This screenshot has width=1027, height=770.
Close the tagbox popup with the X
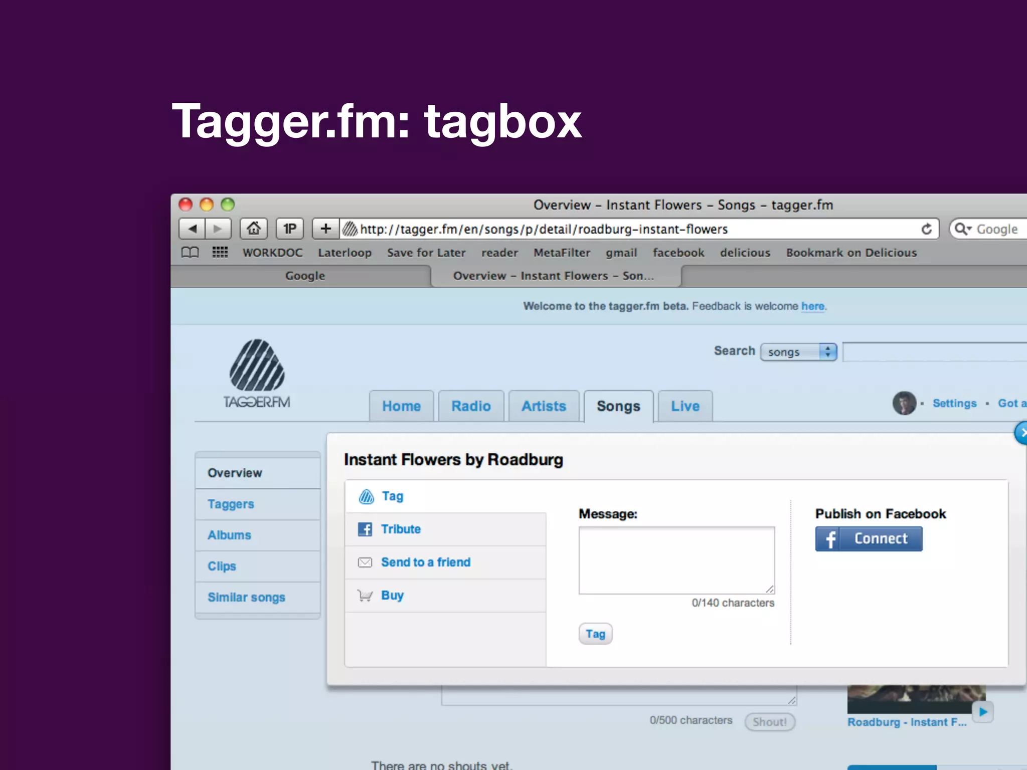[1021, 433]
